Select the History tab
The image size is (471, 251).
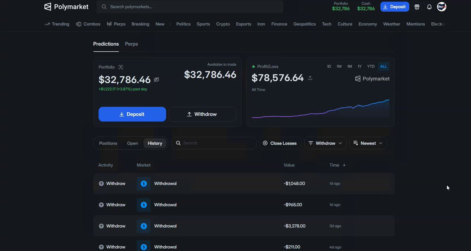(x=155, y=143)
